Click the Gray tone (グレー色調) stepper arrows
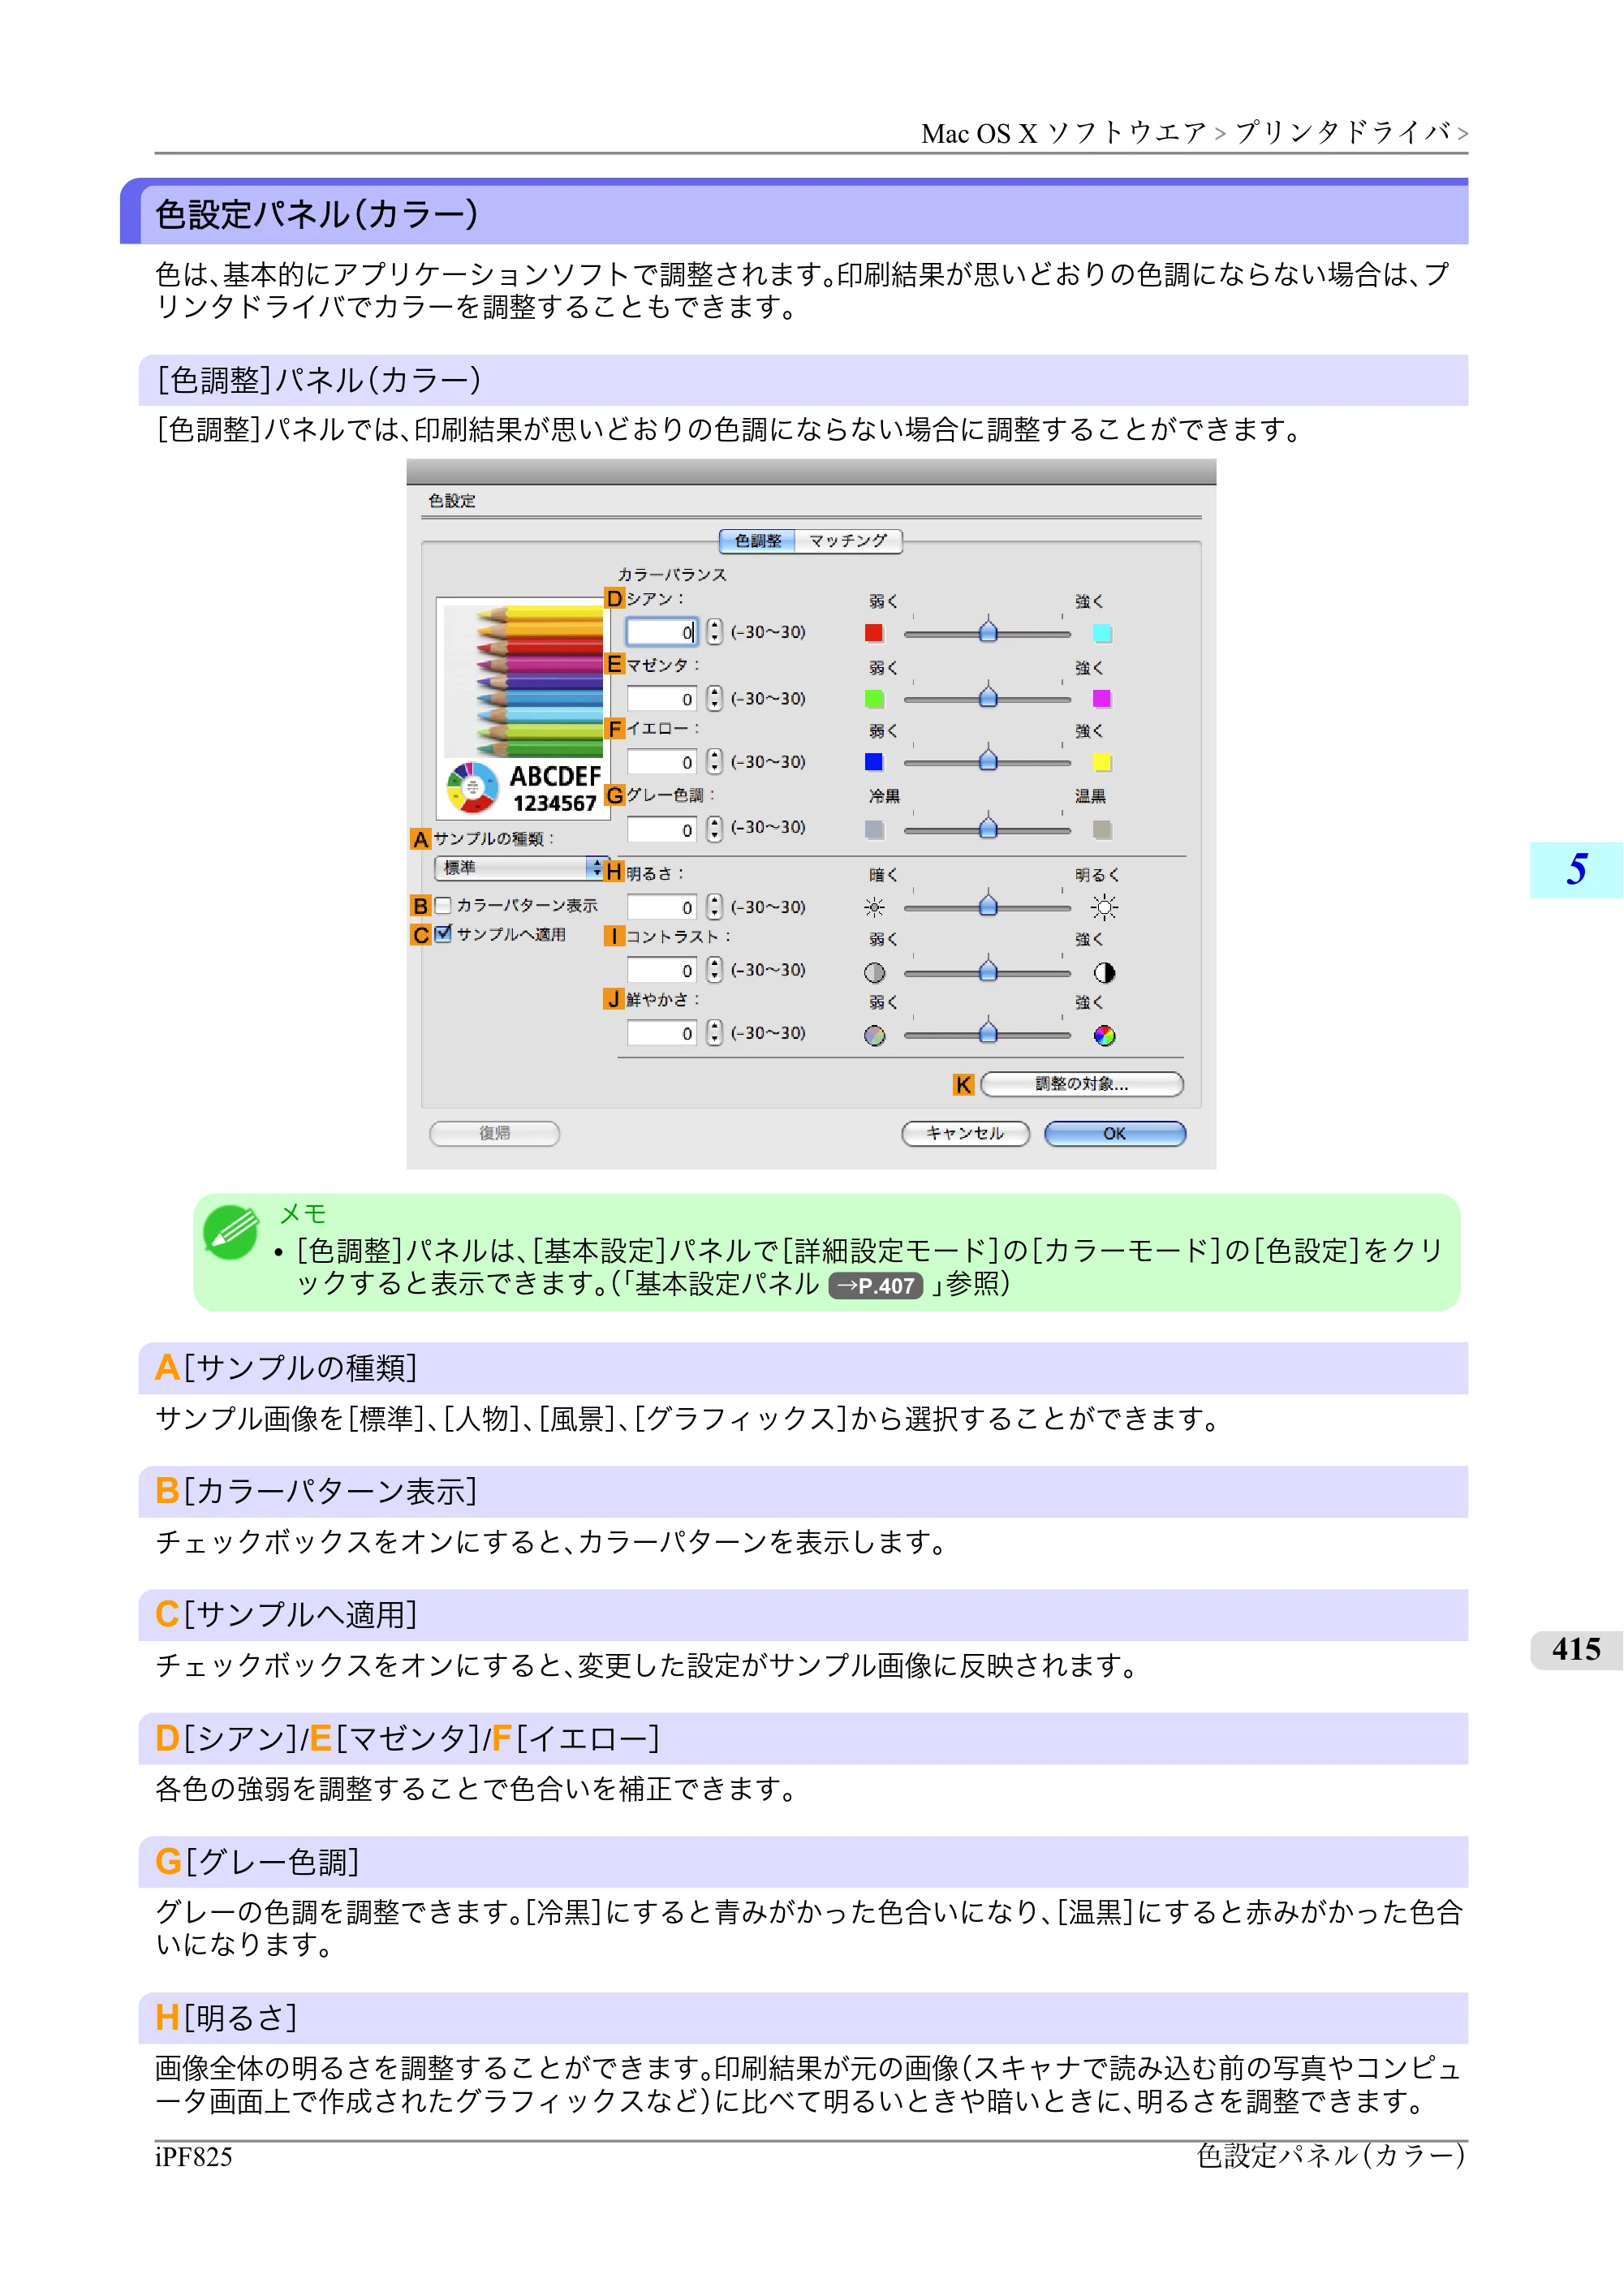 click(x=714, y=829)
